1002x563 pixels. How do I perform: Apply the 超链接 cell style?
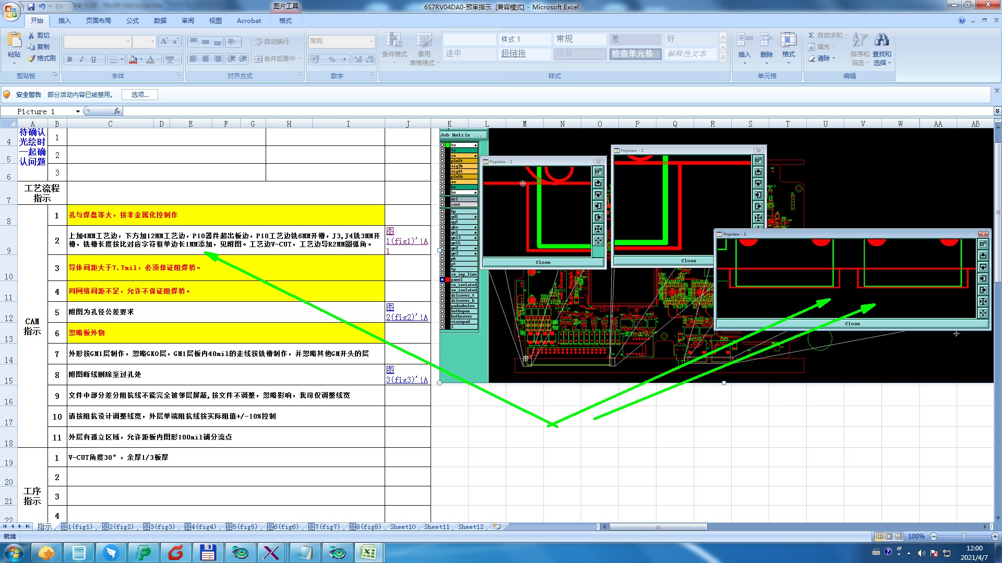(524, 54)
